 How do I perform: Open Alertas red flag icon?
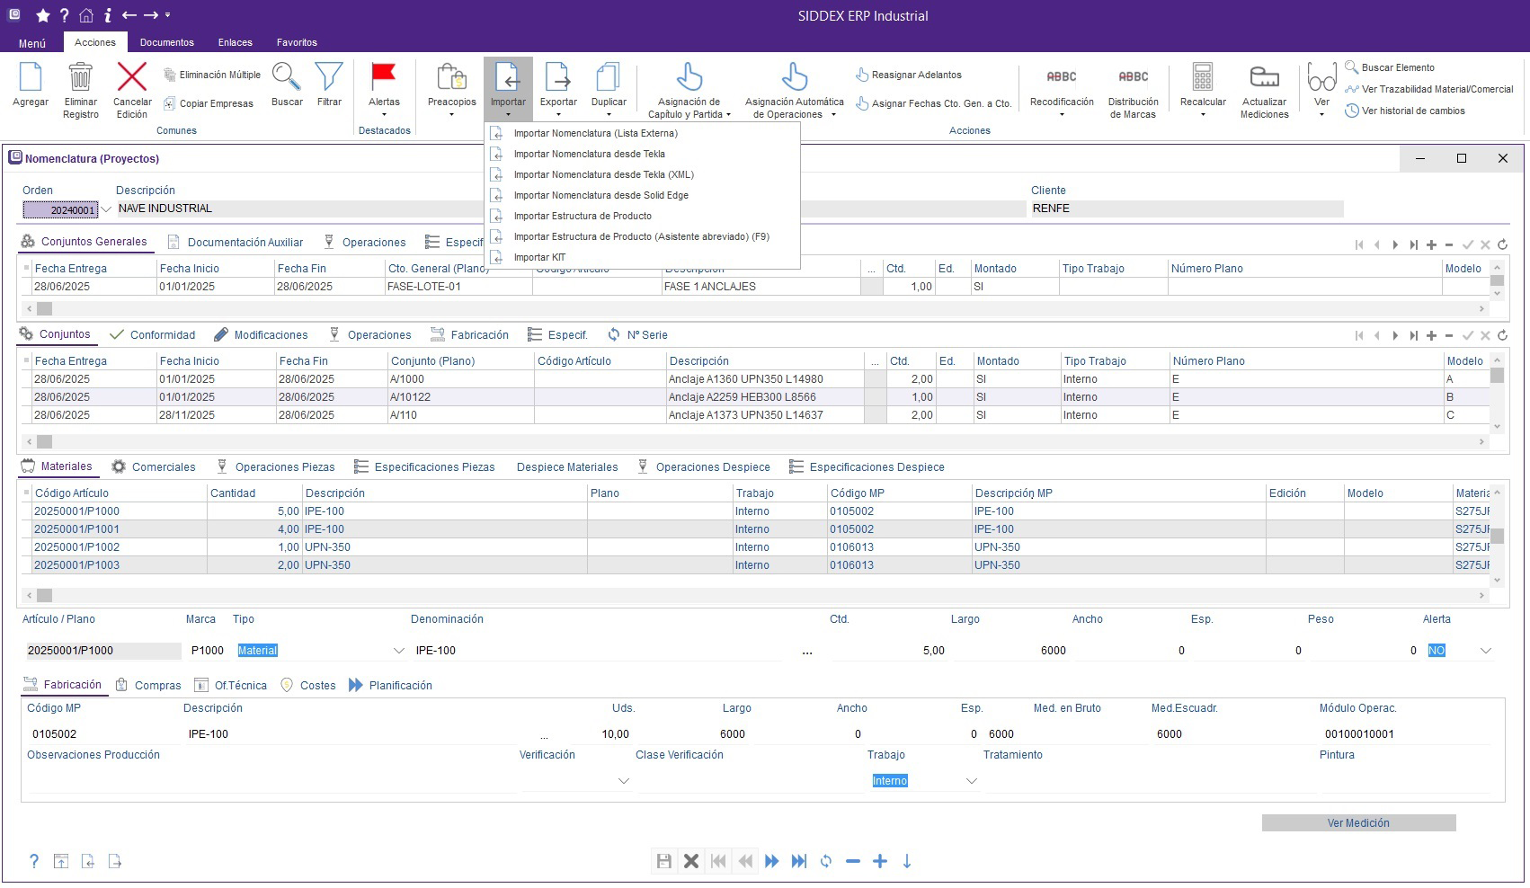coord(384,78)
